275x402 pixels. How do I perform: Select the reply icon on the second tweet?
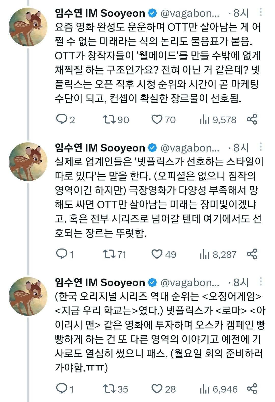[x=62, y=254]
